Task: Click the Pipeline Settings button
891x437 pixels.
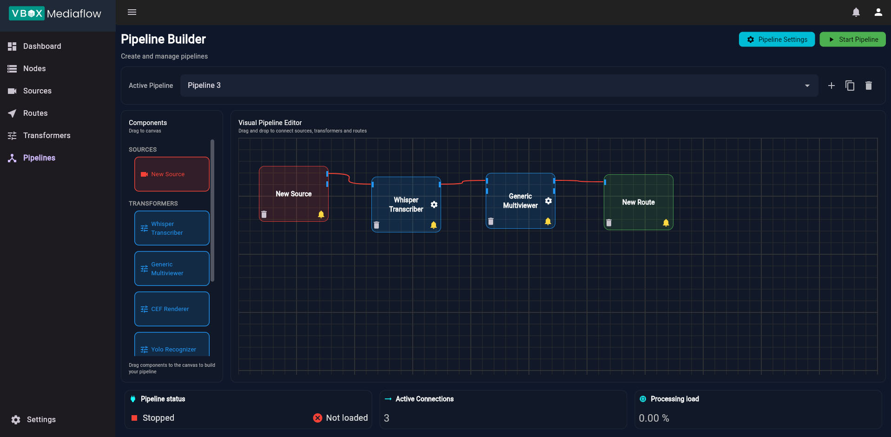Action: tap(776, 40)
